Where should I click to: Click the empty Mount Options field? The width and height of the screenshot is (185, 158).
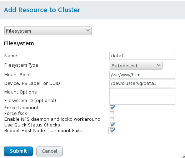click(x=142, y=92)
